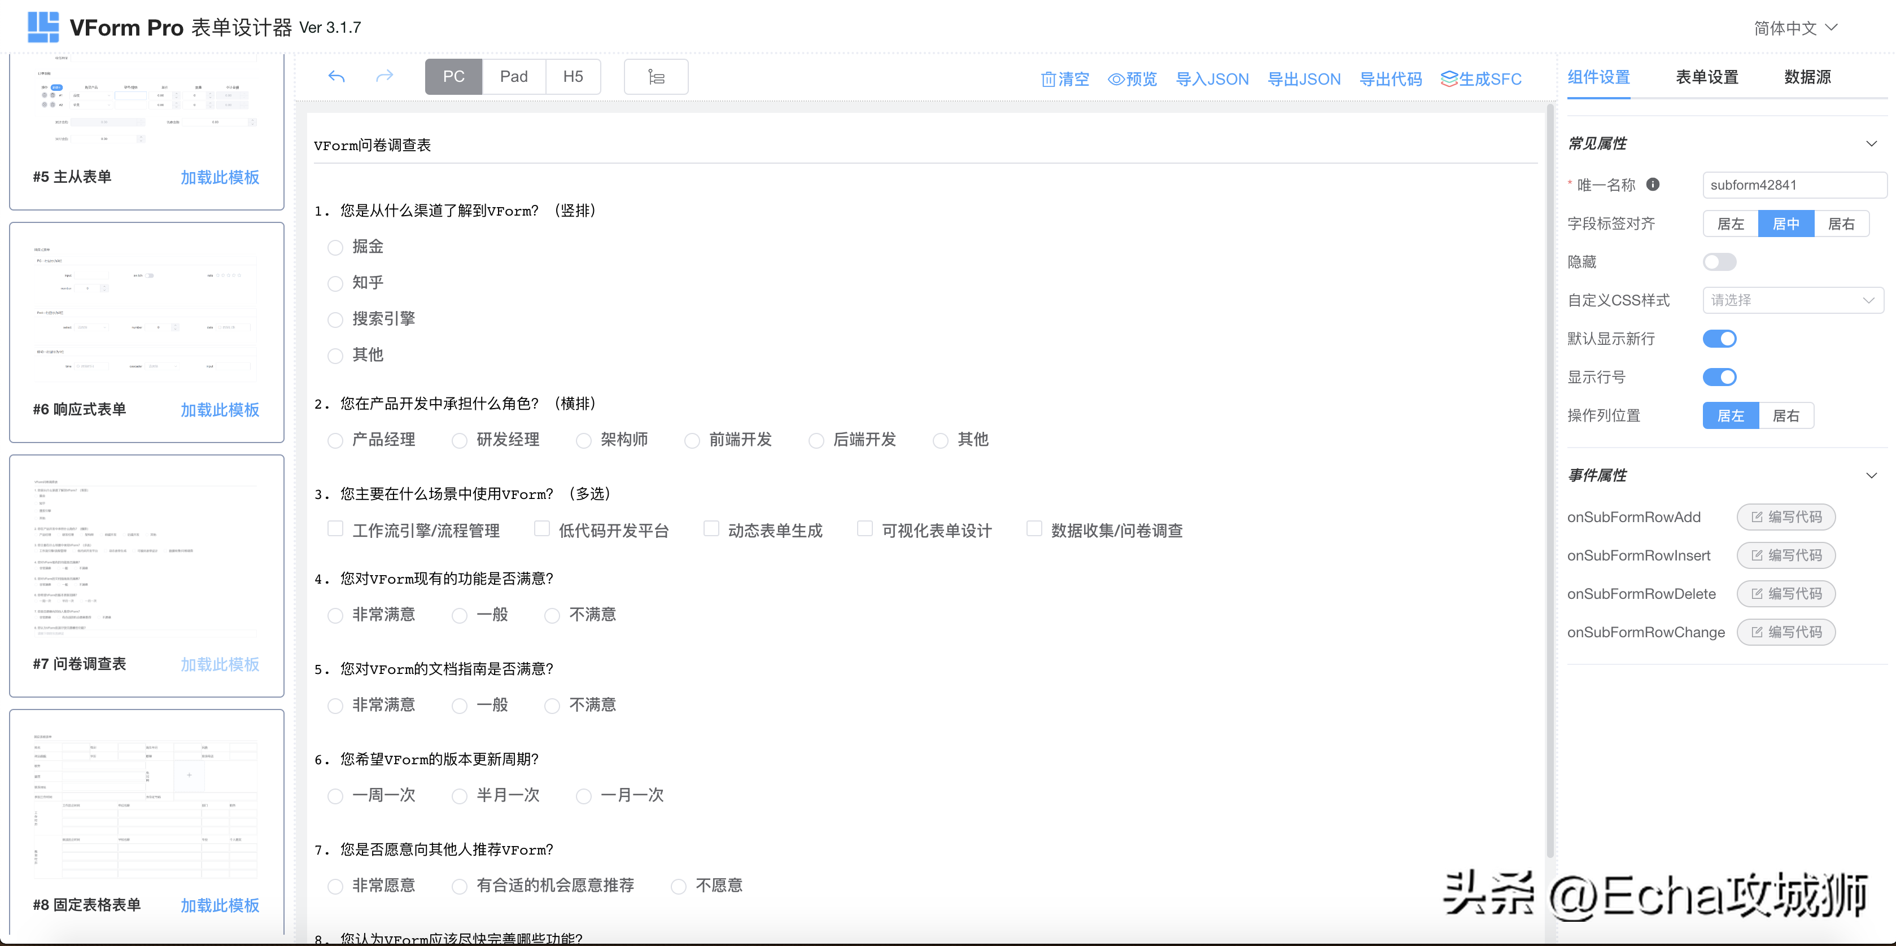This screenshot has width=1896, height=946.
Task: Load template #6 响应式表单
Action: coord(220,410)
